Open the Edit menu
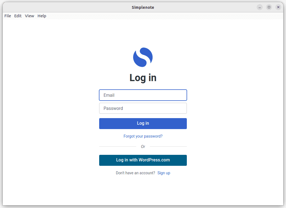This screenshot has height=208, width=286. pos(18,16)
